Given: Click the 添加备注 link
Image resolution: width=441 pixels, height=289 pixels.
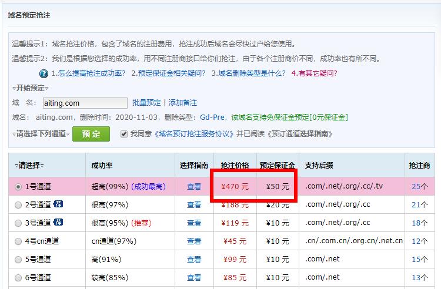Looking at the screenshot, I should (183, 103).
